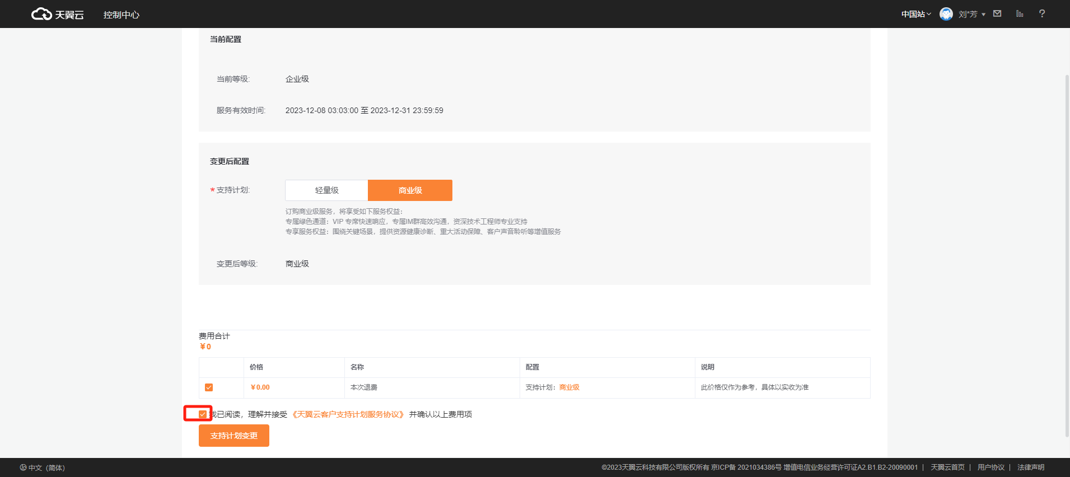Viewport: 1070px width, 477px height.
Task: Open the 刘*芳 account dropdown menu
Action: tap(971, 14)
